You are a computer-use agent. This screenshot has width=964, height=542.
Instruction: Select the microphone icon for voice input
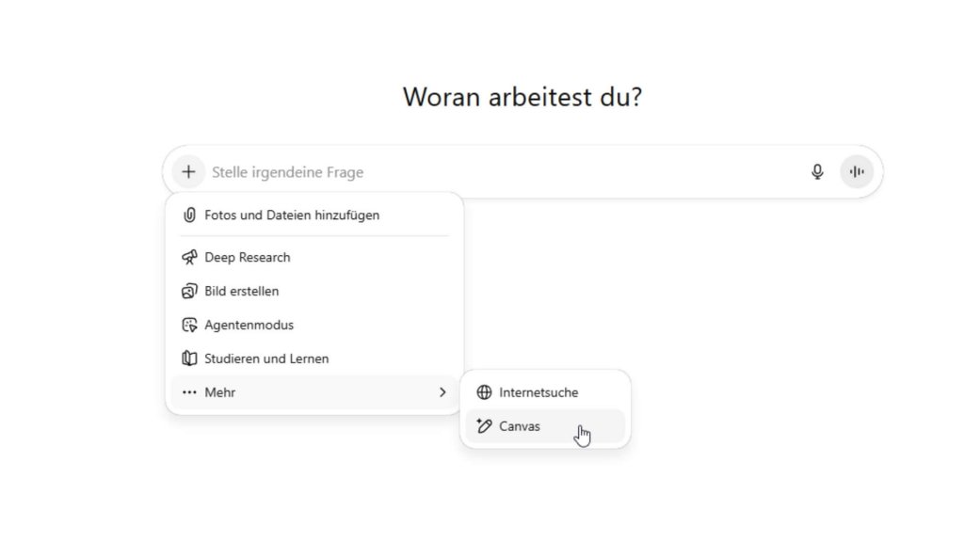817,171
